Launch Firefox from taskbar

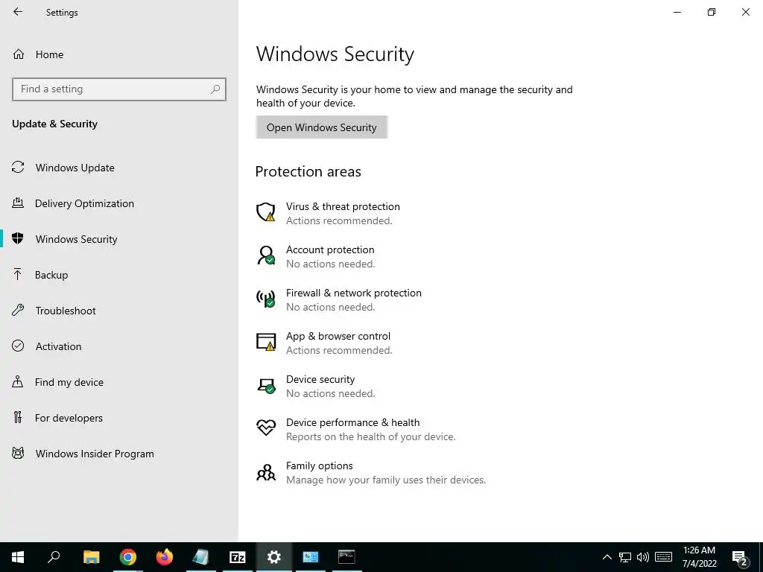165,557
